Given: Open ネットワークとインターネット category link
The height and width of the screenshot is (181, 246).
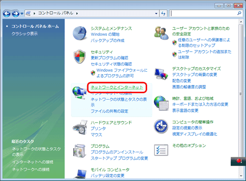Looking at the screenshot, I should pyautogui.click(x=117, y=87).
